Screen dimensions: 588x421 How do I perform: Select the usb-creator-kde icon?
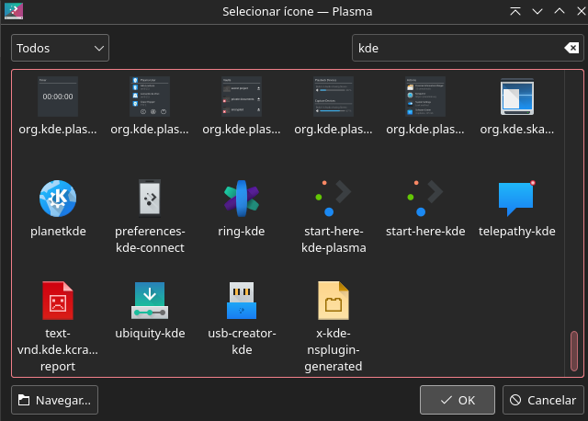242,301
